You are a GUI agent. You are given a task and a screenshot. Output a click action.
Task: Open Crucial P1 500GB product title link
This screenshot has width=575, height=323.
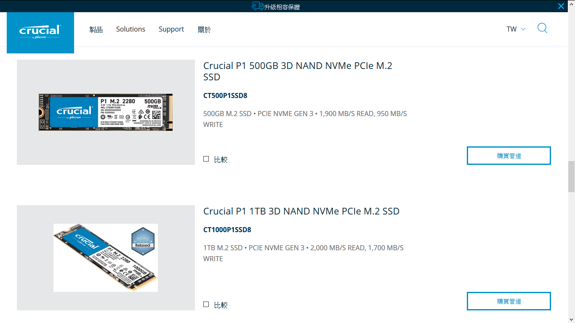pos(298,71)
